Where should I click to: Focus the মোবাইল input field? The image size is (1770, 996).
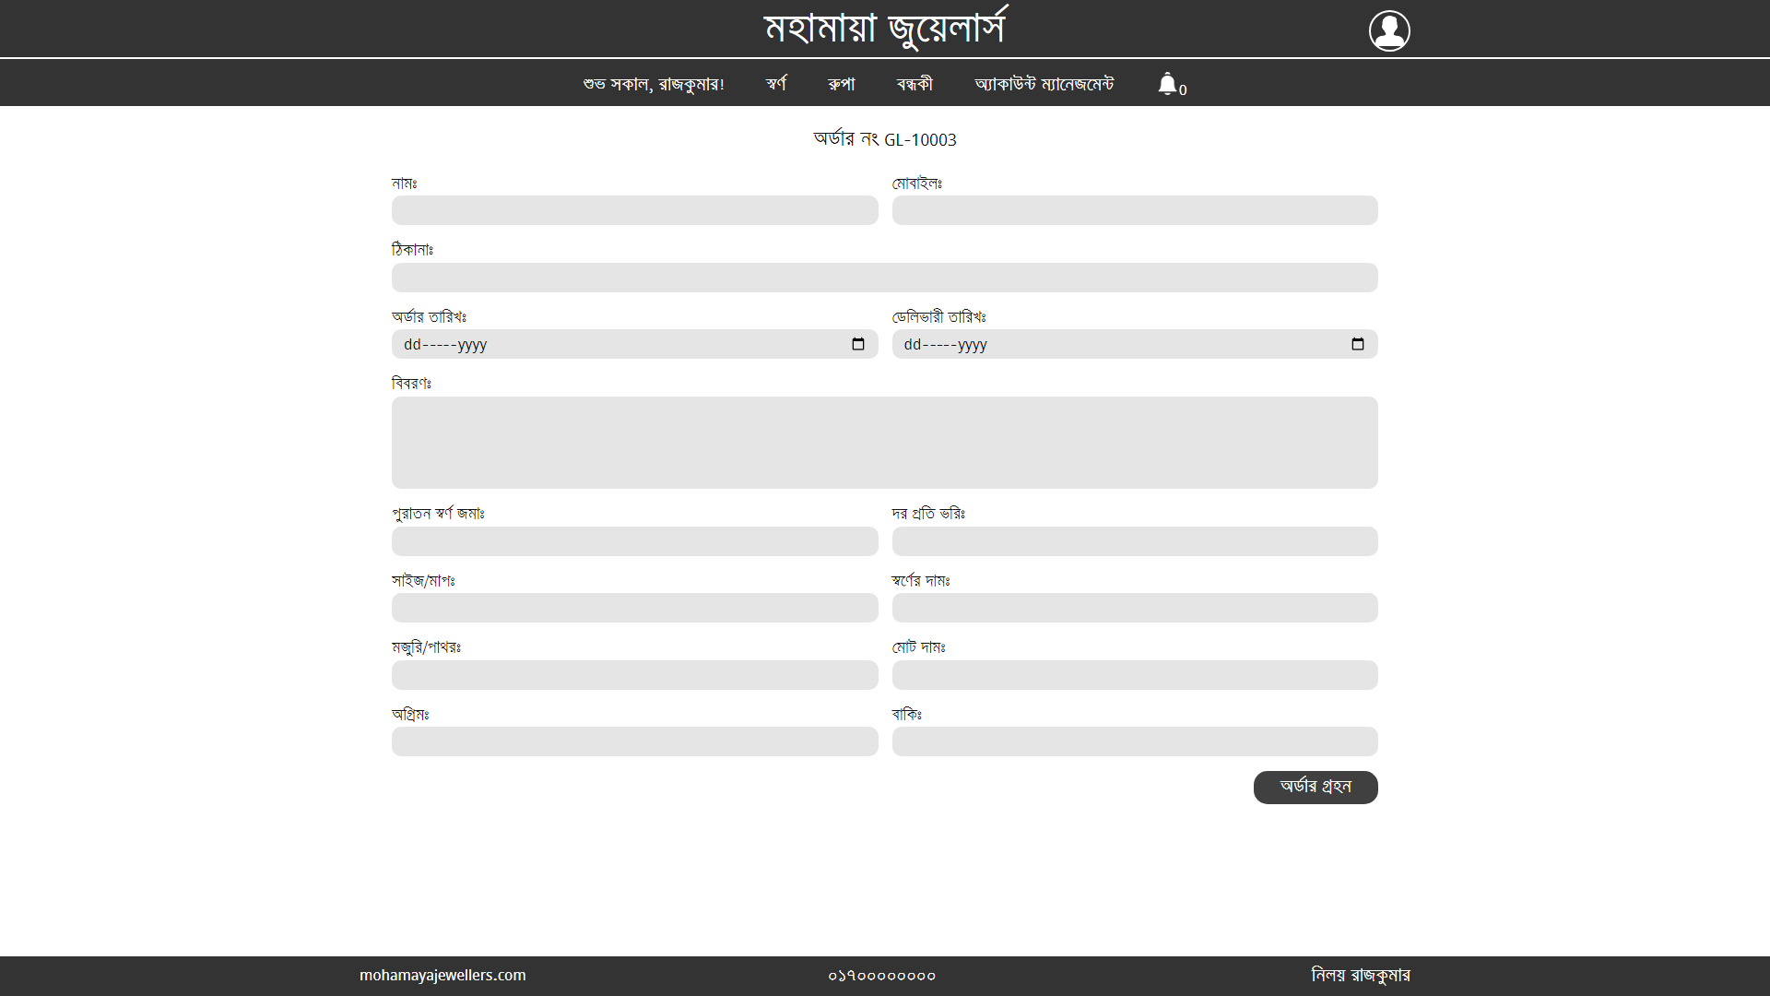click(1134, 210)
